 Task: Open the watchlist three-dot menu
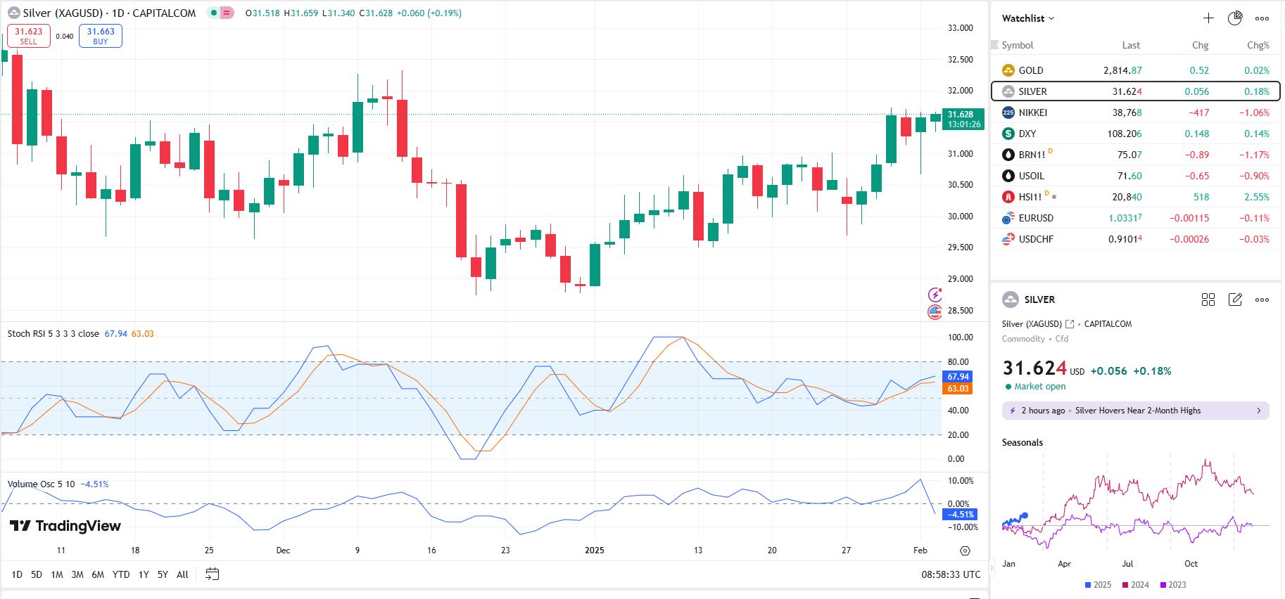point(1262,18)
